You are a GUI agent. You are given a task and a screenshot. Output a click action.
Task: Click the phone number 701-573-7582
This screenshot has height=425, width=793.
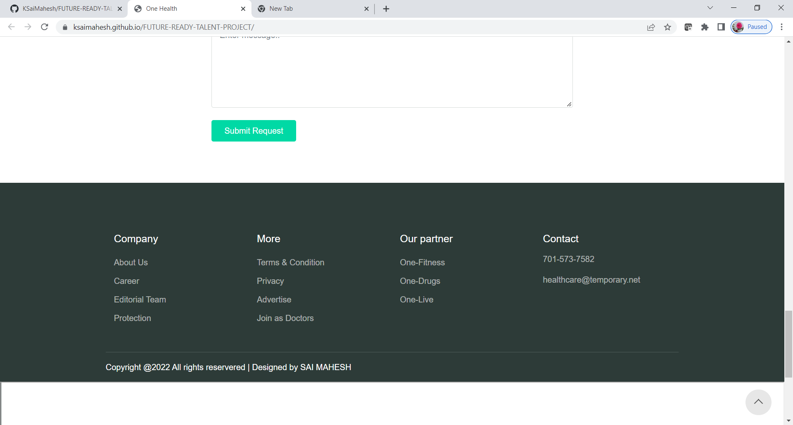[x=569, y=259]
